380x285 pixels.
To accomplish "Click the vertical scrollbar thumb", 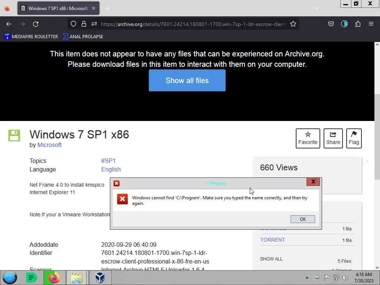I will click(377, 137).
